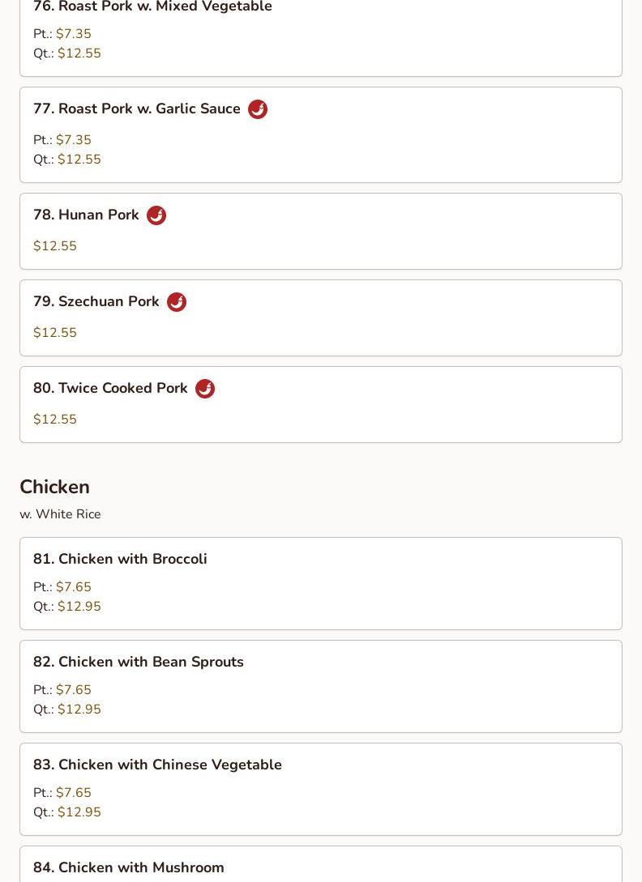Click Szechuan Pork $12.55 price
The width and height of the screenshot is (642, 882).
click(55, 333)
